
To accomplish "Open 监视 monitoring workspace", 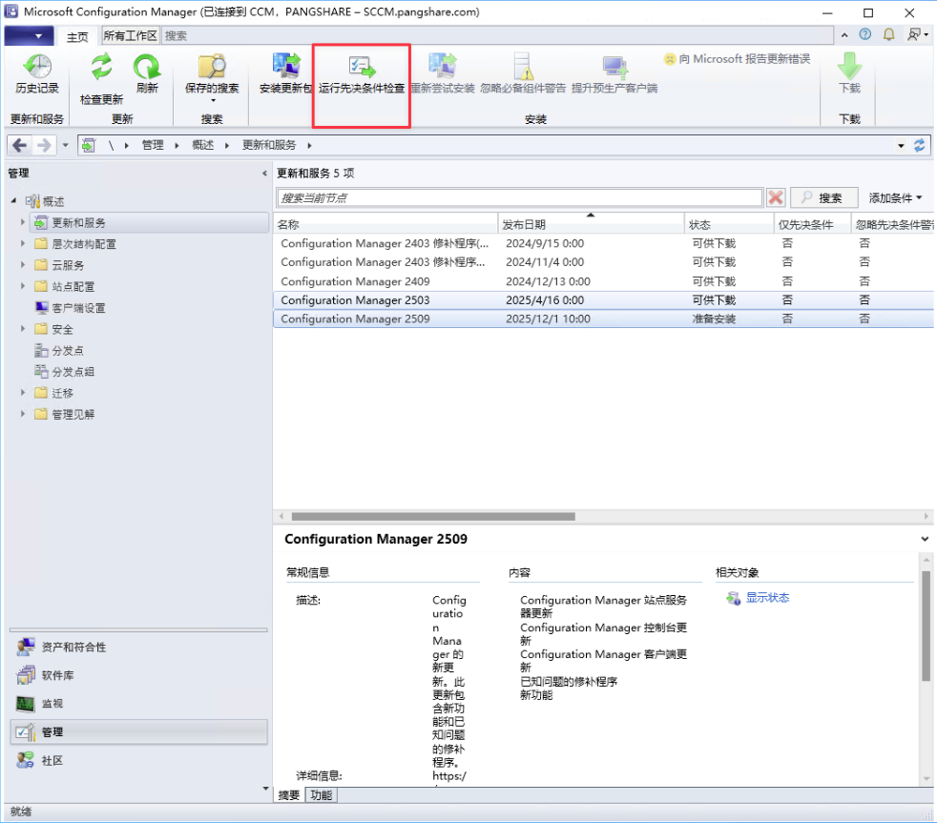I will 138,704.
